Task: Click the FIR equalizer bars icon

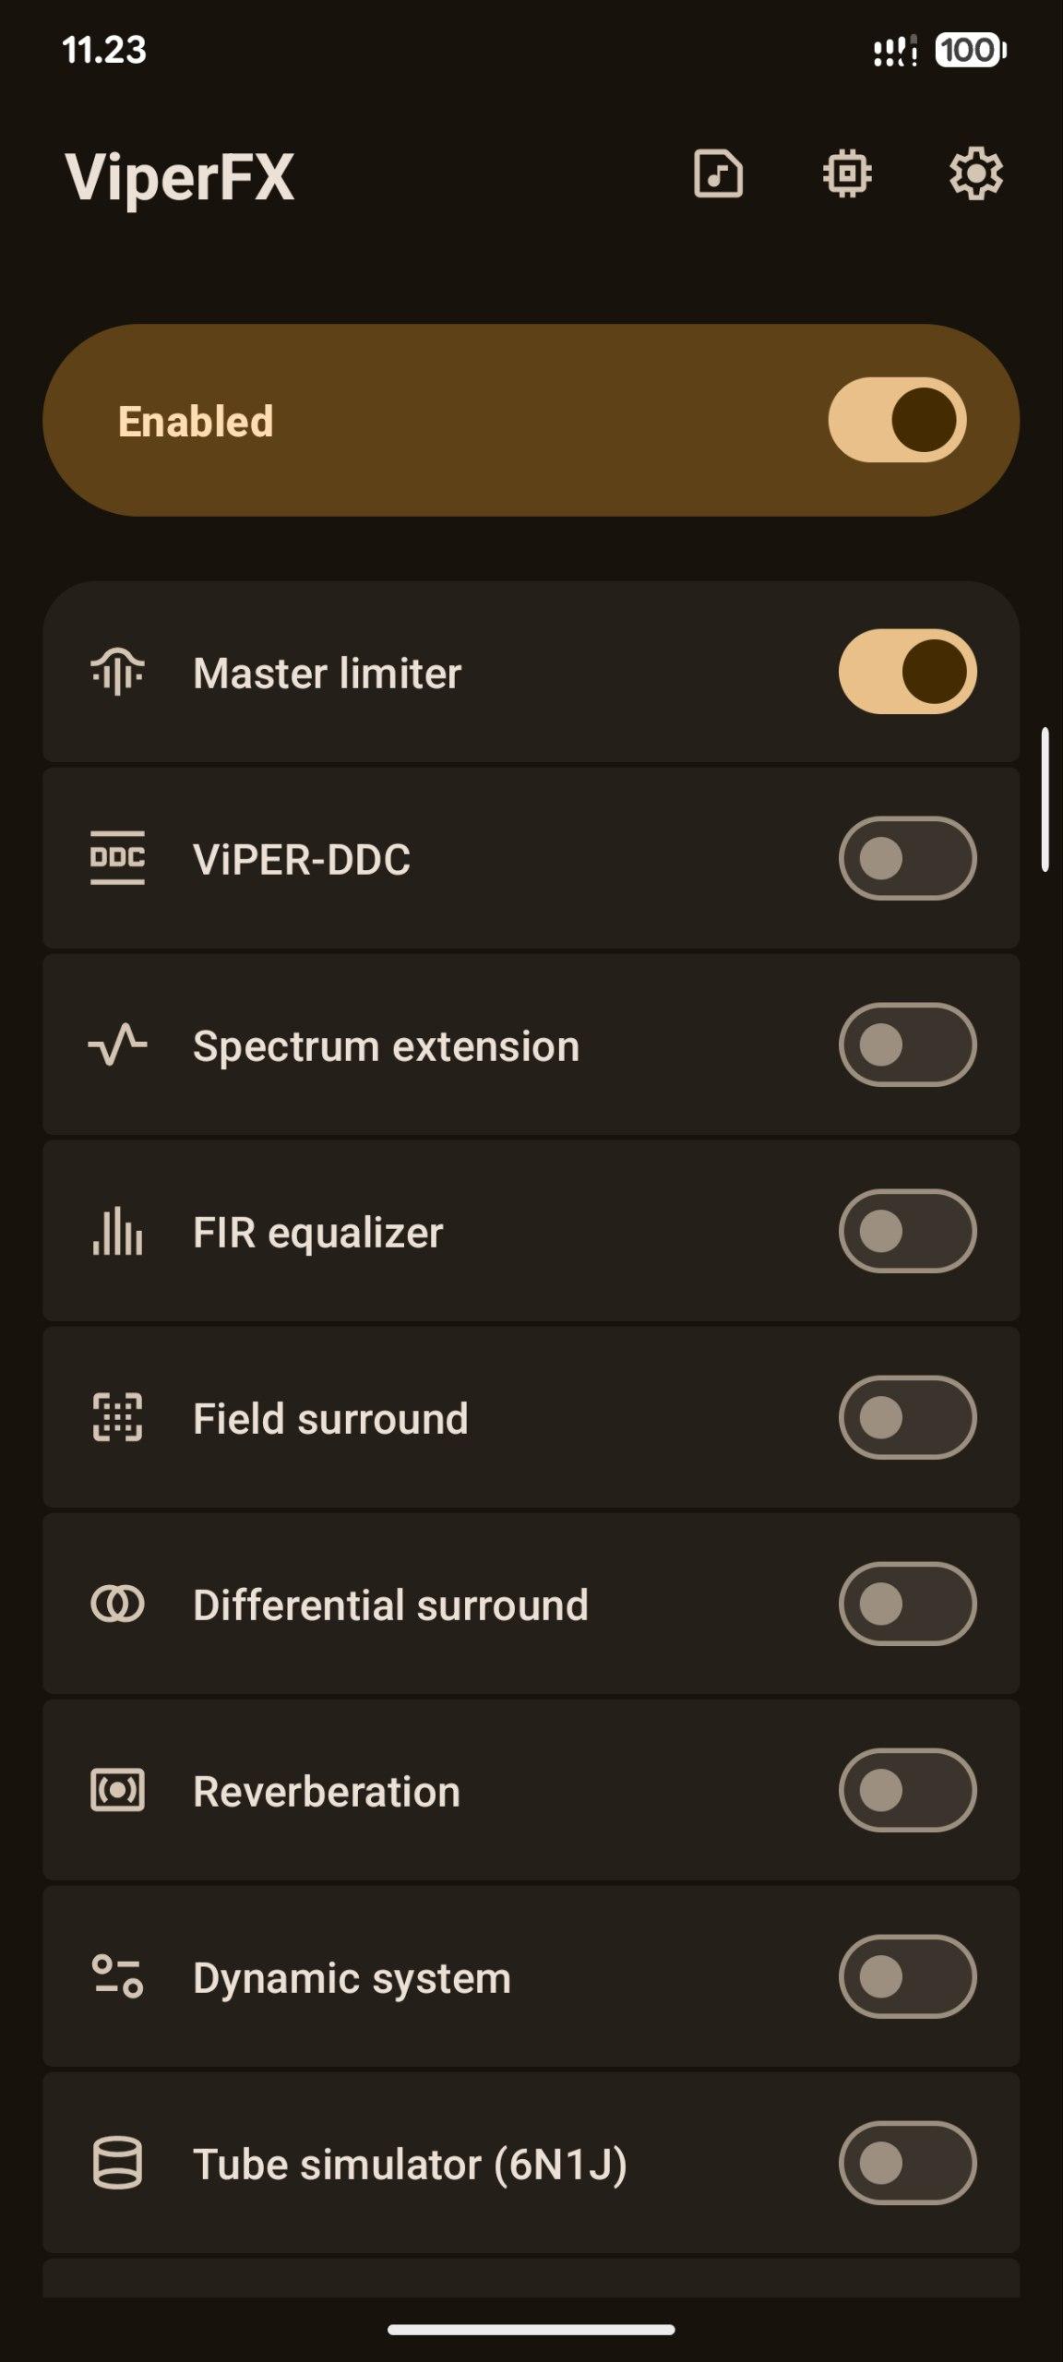Action: (117, 1232)
